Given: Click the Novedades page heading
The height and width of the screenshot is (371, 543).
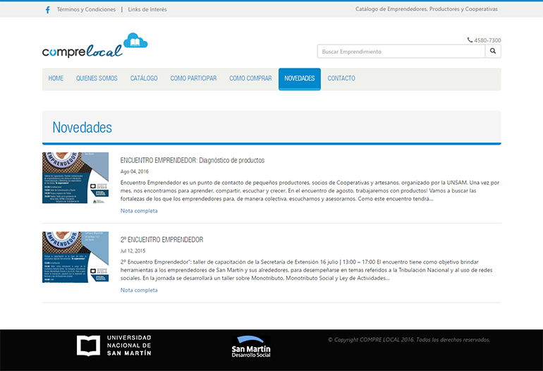Looking at the screenshot, I should (82, 128).
